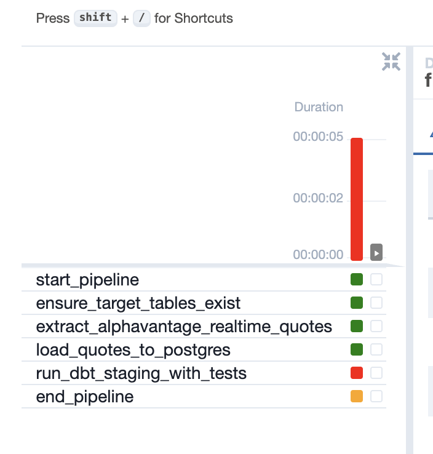Click the gray play icon for queued run

tap(376, 252)
